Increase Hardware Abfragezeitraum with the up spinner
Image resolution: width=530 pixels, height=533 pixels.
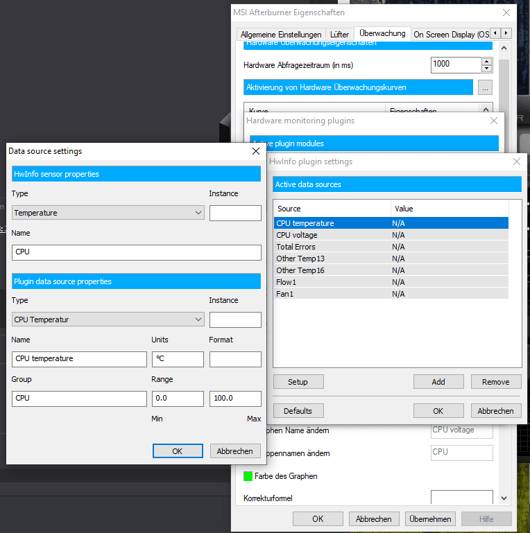tap(487, 62)
